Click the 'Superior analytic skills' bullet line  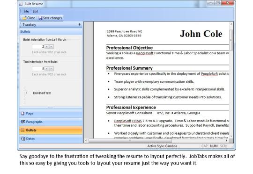[x=170, y=89]
